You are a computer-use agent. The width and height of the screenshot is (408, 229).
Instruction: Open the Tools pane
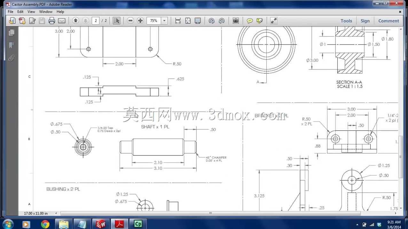tap(346, 21)
